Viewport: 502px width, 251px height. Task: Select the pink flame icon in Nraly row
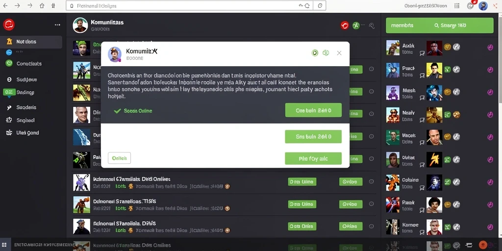[490, 115]
